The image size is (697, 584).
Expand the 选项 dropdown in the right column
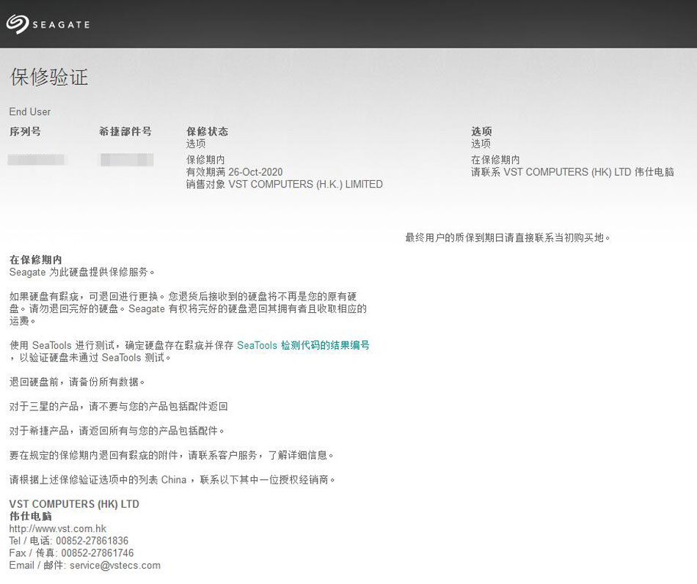pos(483,144)
